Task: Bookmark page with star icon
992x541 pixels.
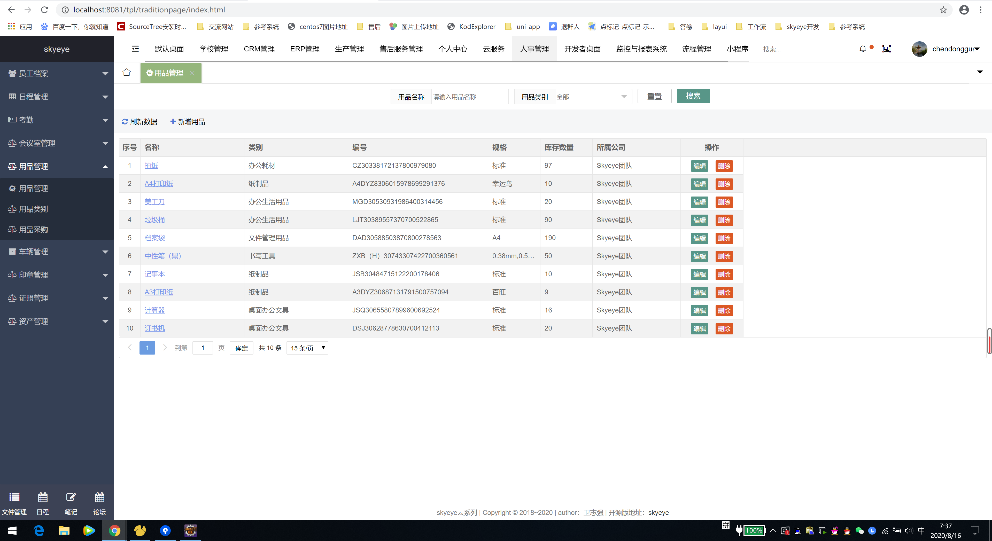Action: click(x=943, y=10)
